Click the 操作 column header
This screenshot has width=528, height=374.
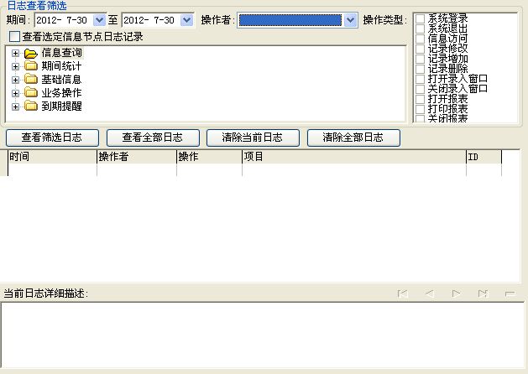[x=209, y=157]
